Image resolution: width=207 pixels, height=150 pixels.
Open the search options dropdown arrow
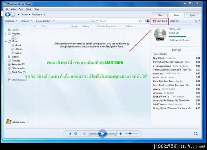point(144,21)
